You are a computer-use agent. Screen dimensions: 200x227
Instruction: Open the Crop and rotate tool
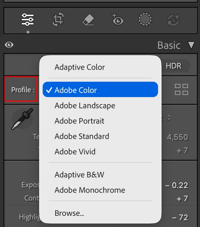pos(58,20)
